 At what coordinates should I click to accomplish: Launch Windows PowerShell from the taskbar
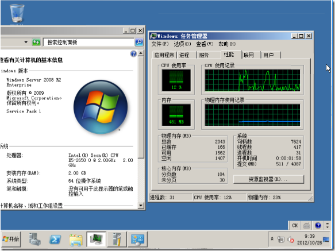point(55,240)
